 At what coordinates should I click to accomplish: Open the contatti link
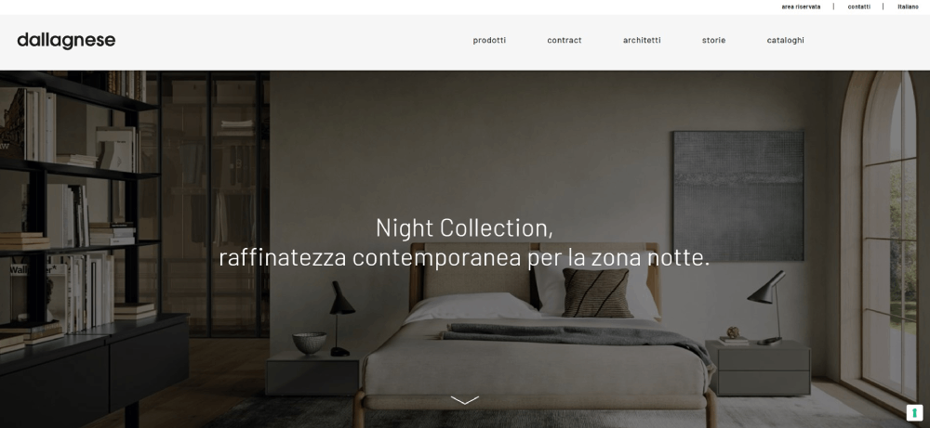pos(858,6)
